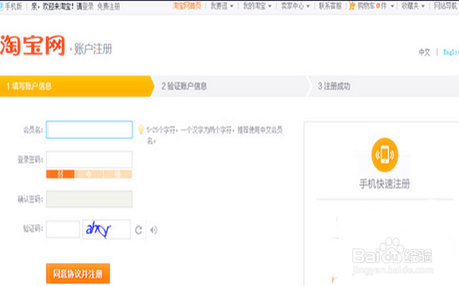
Task: Click the 会员名 input field
Action: [x=90, y=129]
